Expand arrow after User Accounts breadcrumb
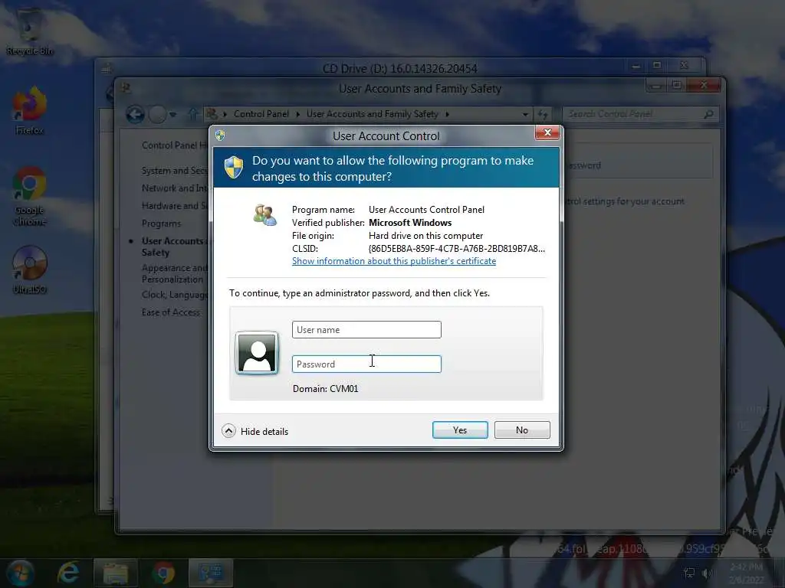This screenshot has height=588, width=785. coord(447,115)
